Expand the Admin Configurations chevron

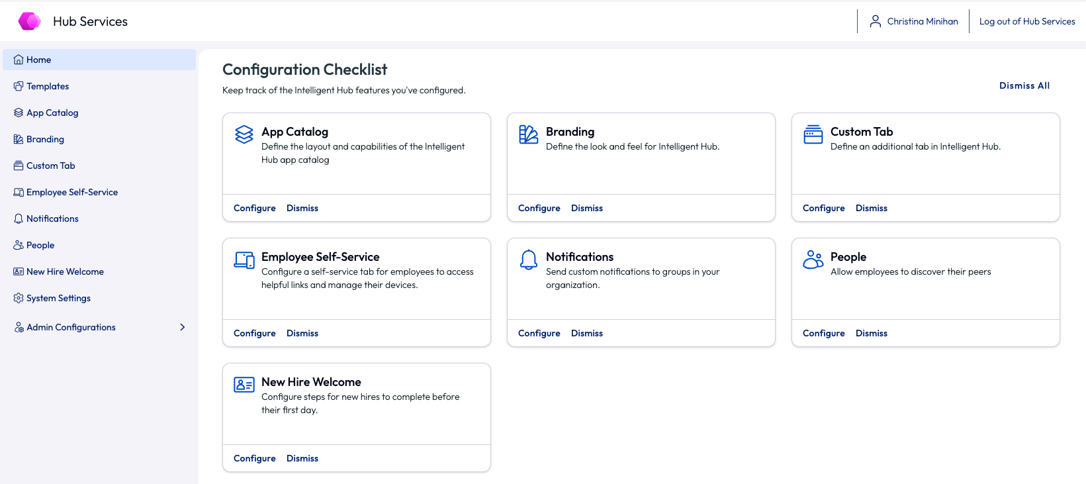point(183,327)
